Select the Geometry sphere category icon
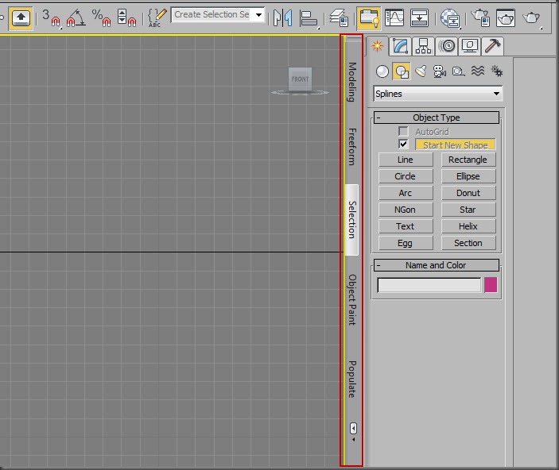Viewport: 559px width, 470px height. tap(382, 71)
